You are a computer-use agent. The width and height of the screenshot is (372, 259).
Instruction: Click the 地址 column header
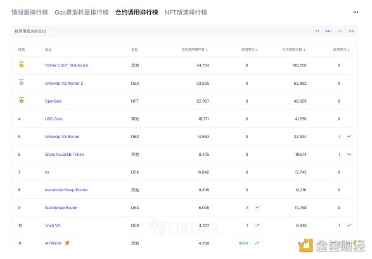tap(48, 49)
